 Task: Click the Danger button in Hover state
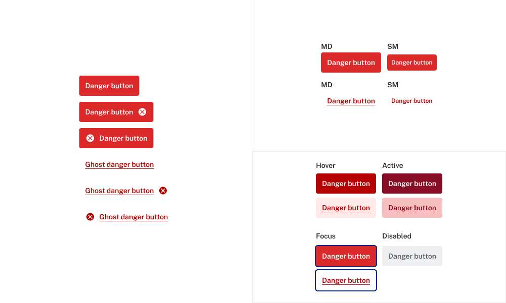tap(346, 184)
